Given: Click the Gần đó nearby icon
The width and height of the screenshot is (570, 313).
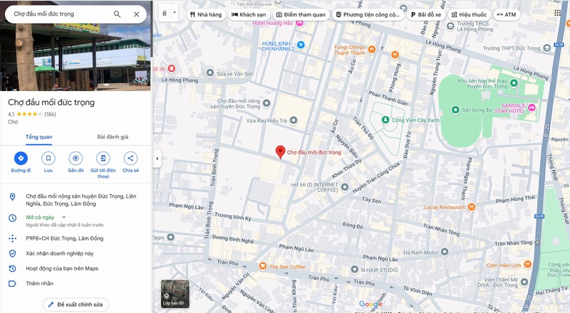Looking at the screenshot, I should (x=76, y=159).
